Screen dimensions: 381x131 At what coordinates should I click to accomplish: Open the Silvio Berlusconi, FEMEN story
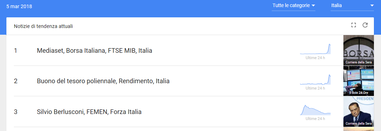pyautogui.click(x=89, y=112)
